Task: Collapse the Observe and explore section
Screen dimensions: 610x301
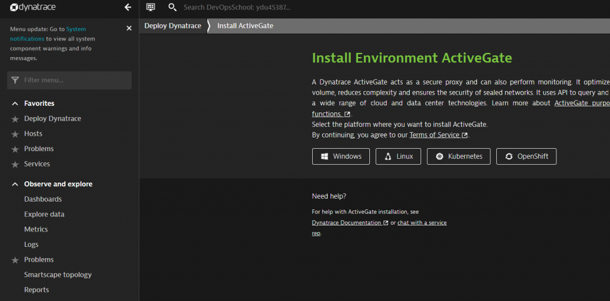Action: [x=15, y=184]
